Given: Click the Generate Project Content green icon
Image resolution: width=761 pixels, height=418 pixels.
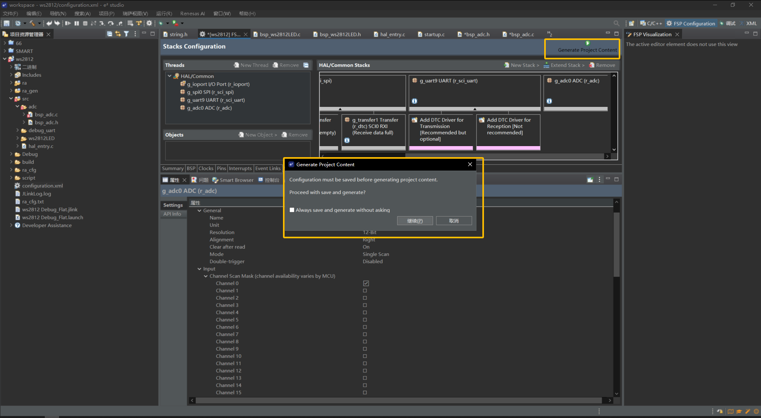Looking at the screenshot, I should [587, 43].
